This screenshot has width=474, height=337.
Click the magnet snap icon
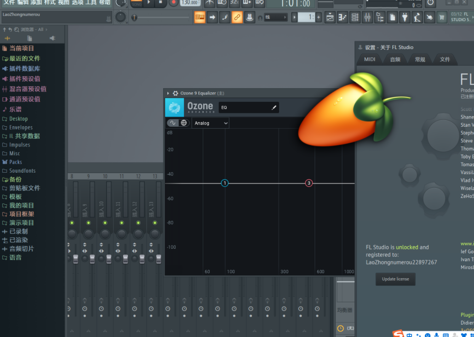(260, 18)
